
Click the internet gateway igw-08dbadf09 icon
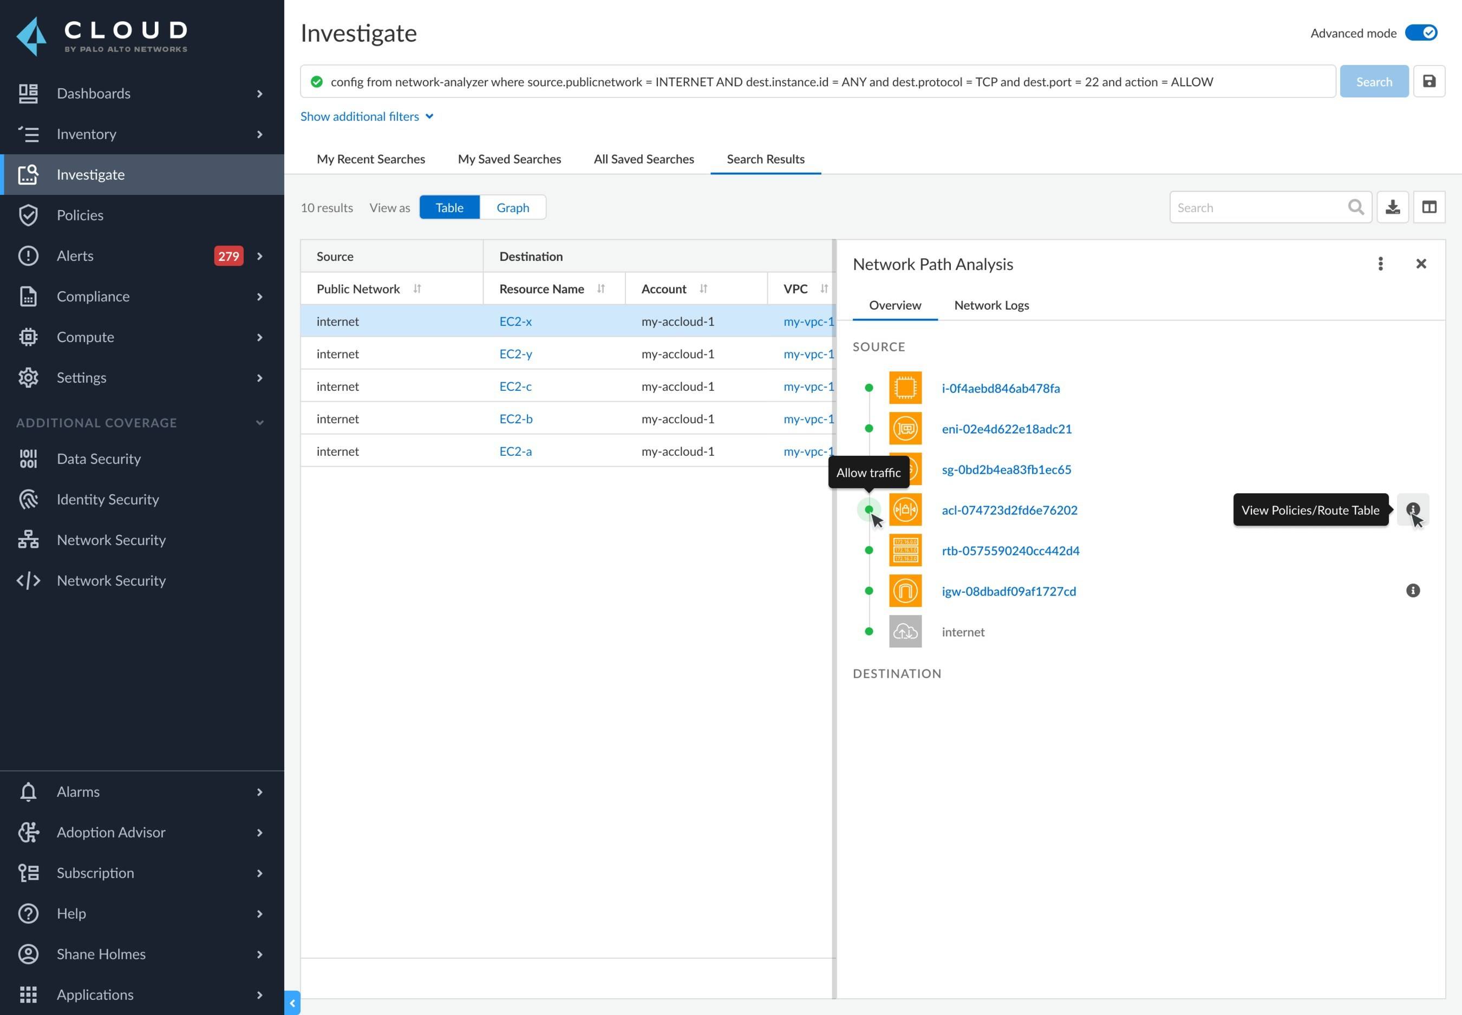tap(904, 590)
